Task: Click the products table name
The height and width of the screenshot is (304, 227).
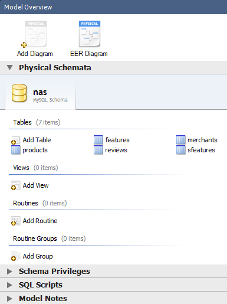Action: coord(35,150)
